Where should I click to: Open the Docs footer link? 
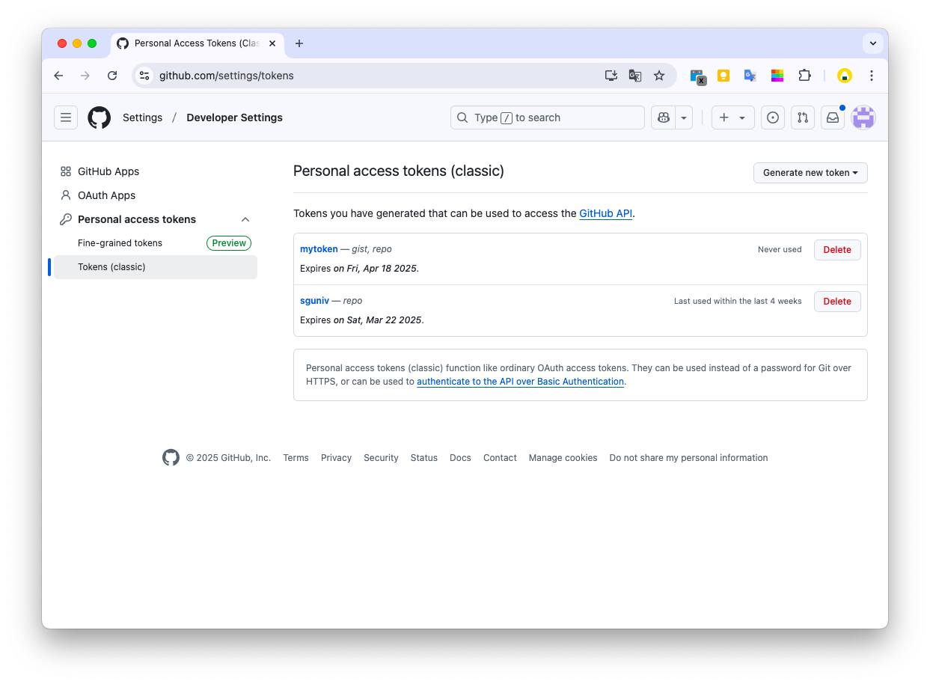(460, 458)
